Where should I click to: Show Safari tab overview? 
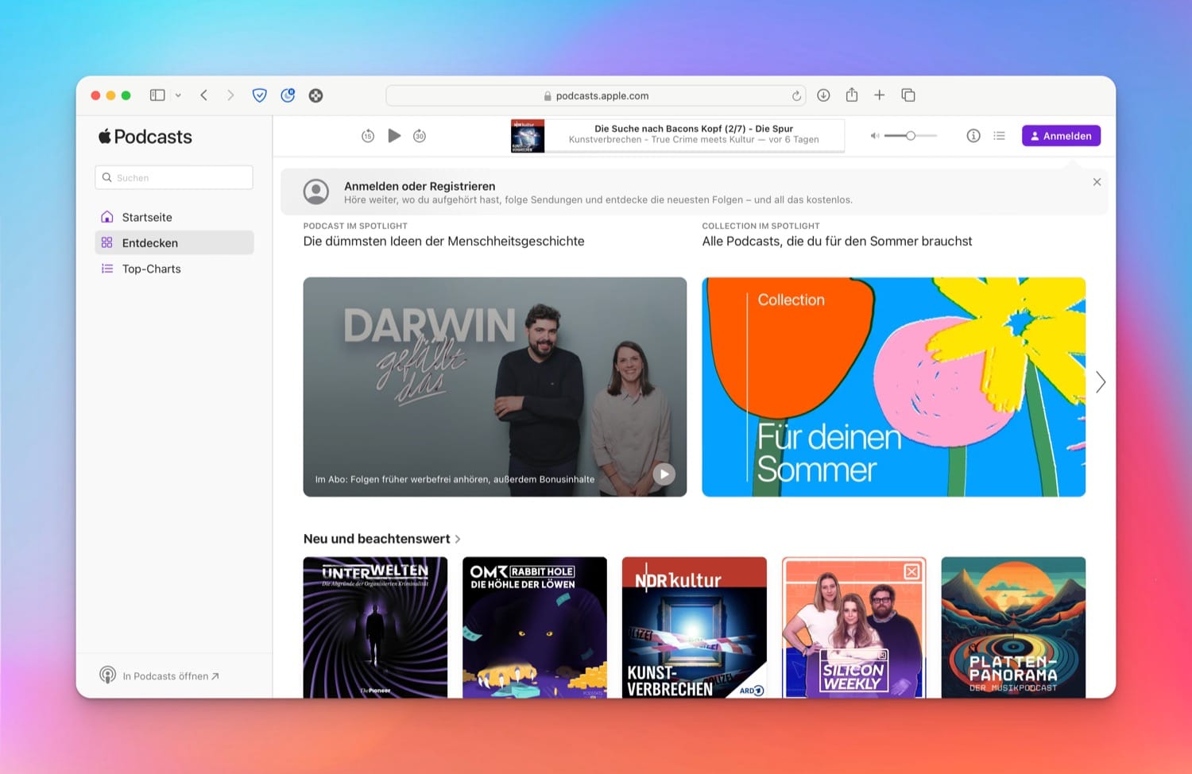pos(908,95)
